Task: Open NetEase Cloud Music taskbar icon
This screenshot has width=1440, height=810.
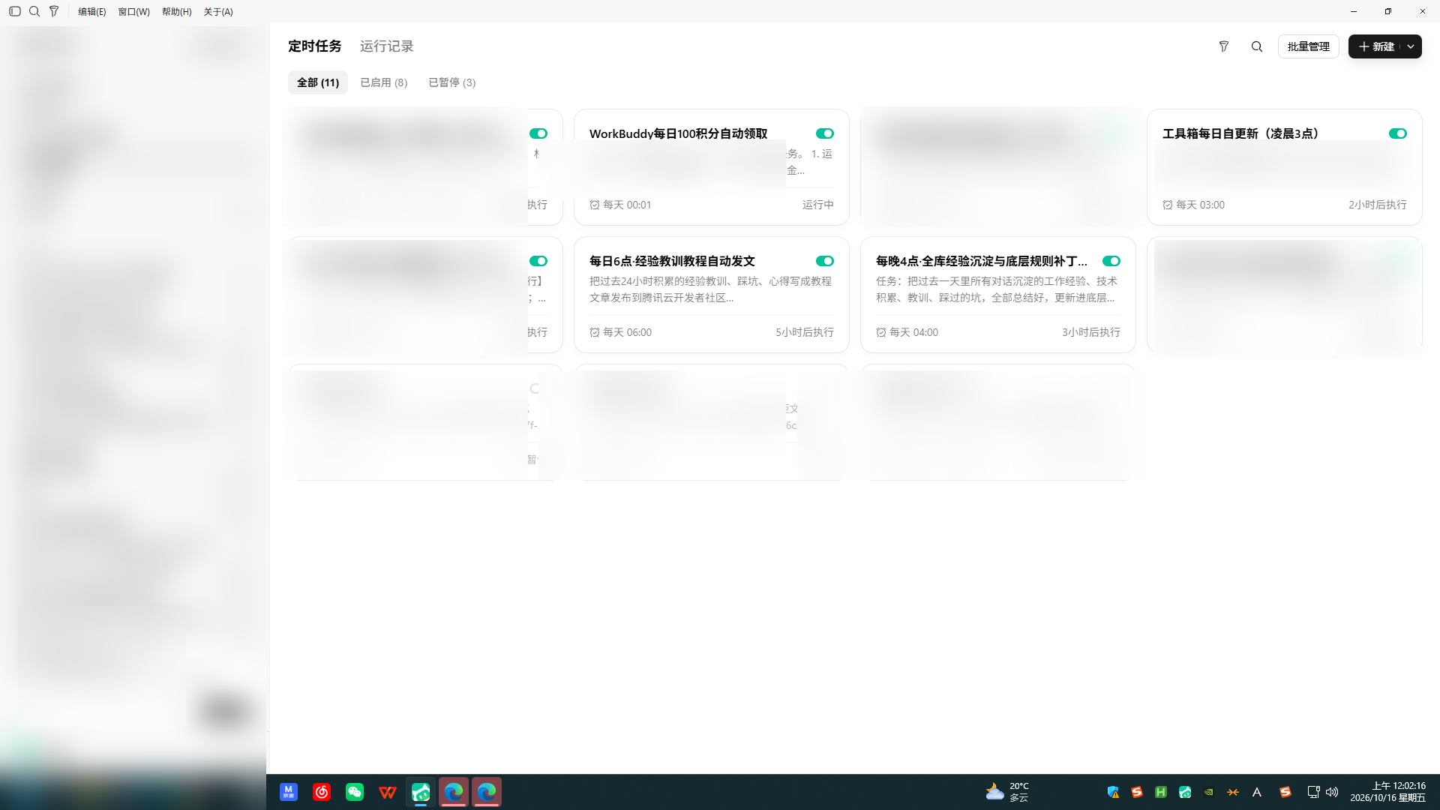Action: click(322, 792)
